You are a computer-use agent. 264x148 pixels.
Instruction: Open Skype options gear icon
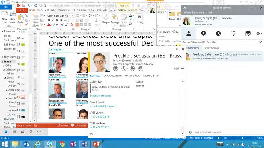[258, 33]
